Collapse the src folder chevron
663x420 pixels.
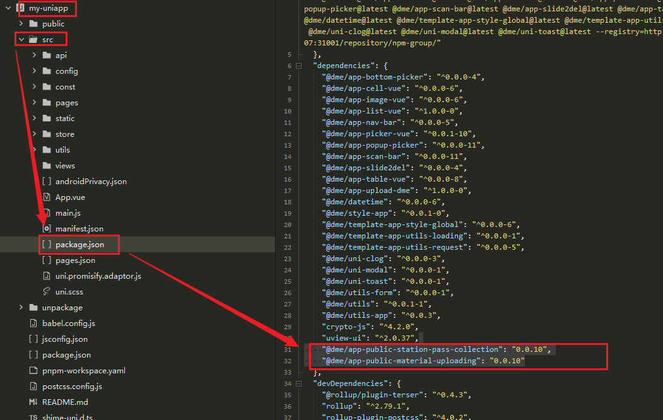pos(21,40)
